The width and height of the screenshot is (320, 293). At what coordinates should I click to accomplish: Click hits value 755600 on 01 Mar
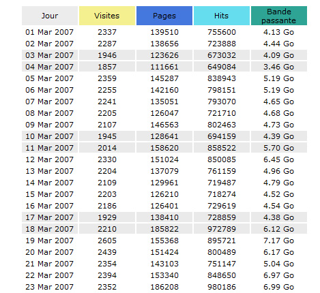tap(222, 32)
